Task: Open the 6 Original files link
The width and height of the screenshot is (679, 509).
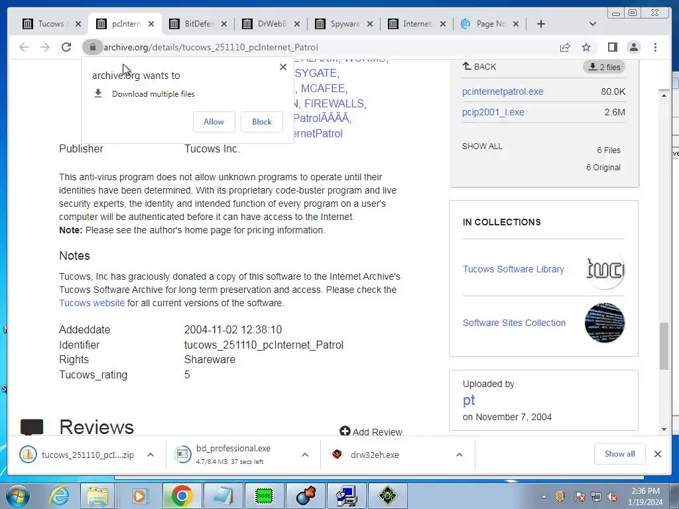Action: (x=603, y=168)
